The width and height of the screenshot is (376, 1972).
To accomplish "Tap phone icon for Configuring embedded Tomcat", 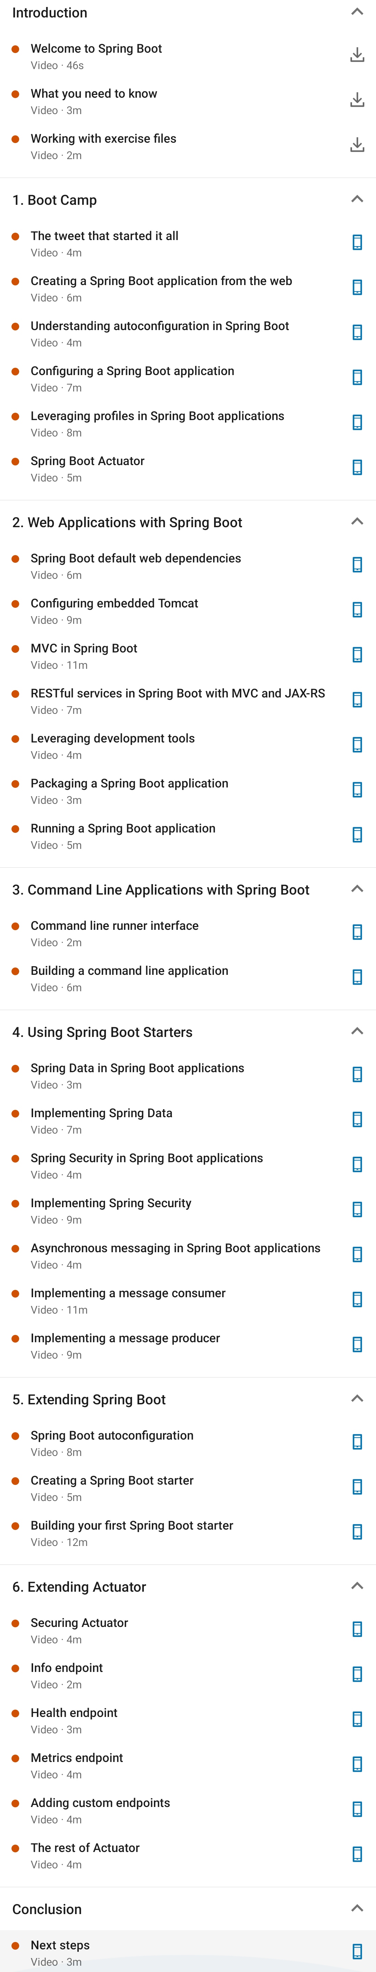I will click(x=357, y=610).
